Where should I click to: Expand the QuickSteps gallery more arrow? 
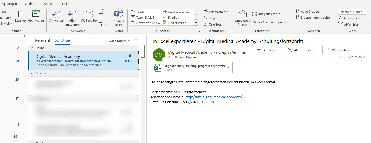[x=196, y=23]
